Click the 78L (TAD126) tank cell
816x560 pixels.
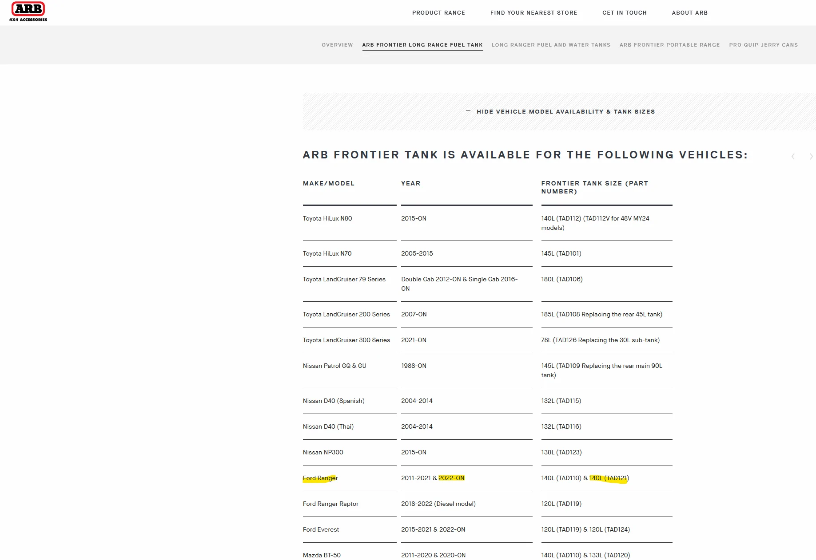coord(600,340)
